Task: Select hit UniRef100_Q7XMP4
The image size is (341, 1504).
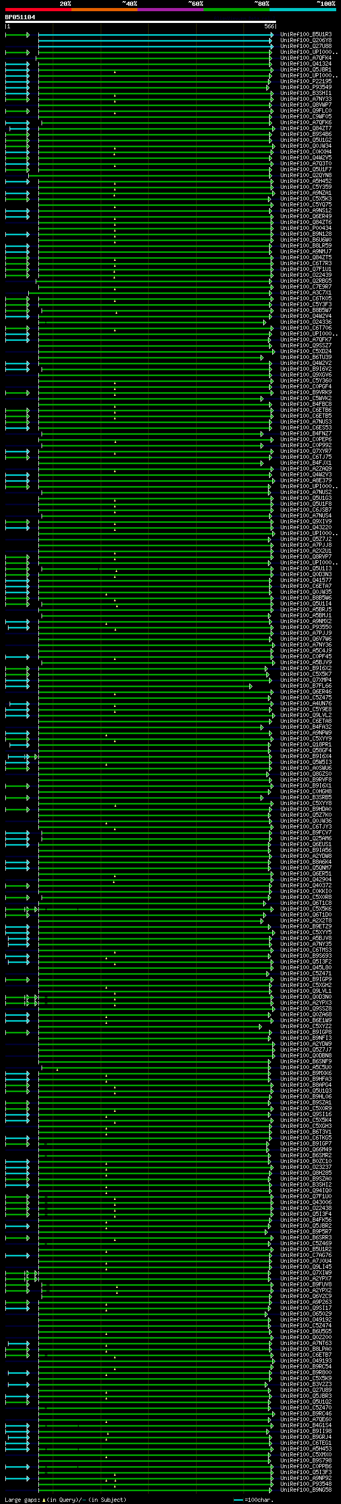Action: tap(306, 680)
